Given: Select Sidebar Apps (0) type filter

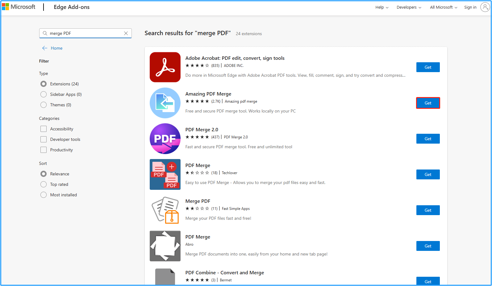Looking at the screenshot, I should tap(44, 94).
